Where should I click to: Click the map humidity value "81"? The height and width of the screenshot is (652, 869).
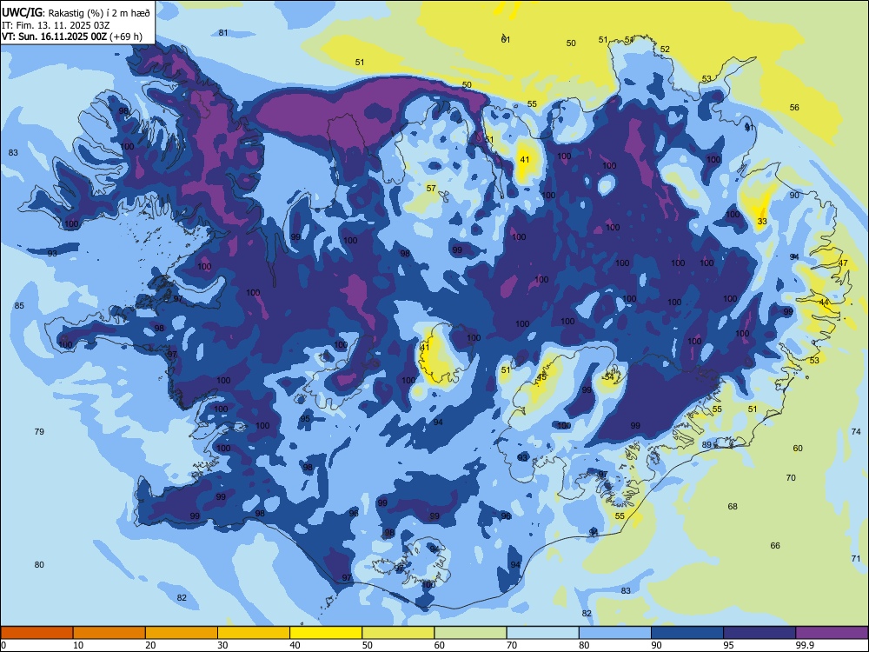tap(223, 33)
